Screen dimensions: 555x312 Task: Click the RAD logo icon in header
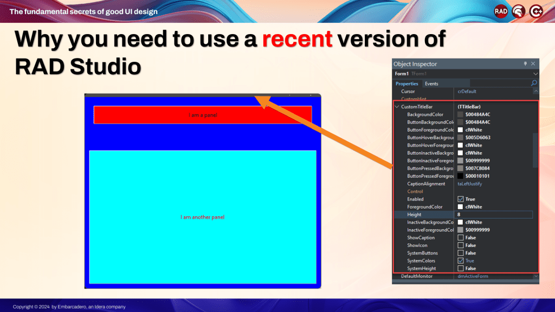coord(501,12)
